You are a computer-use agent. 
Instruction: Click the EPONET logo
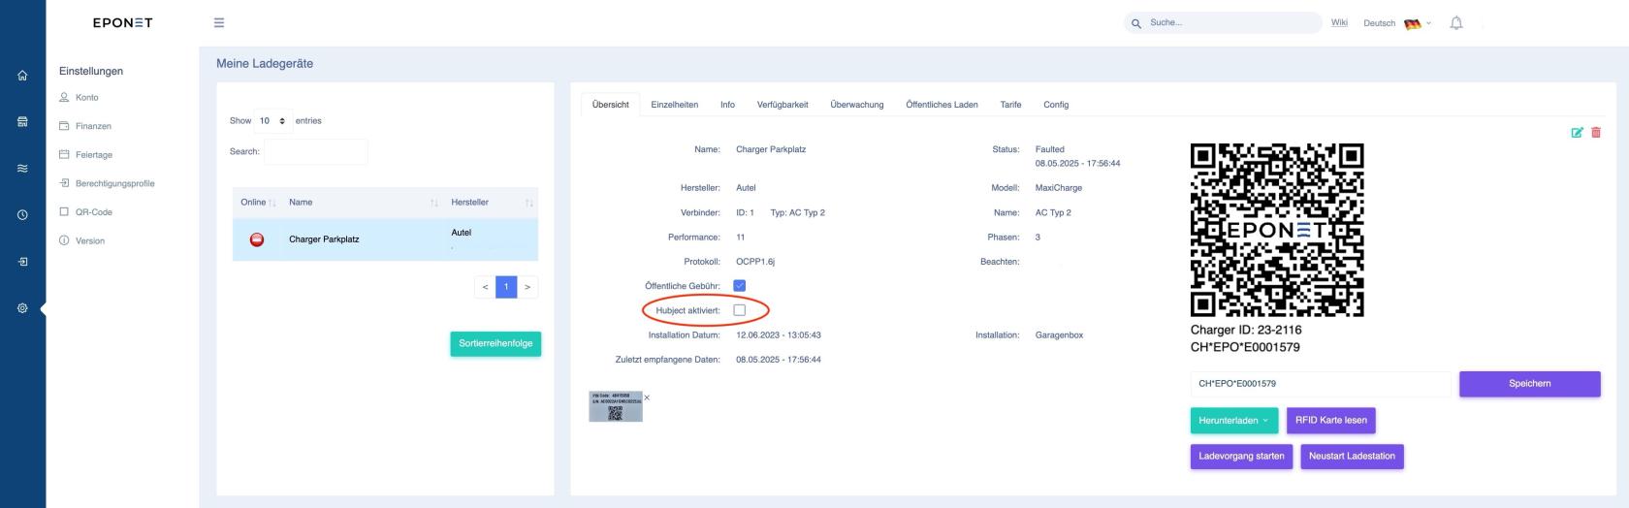[122, 23]
